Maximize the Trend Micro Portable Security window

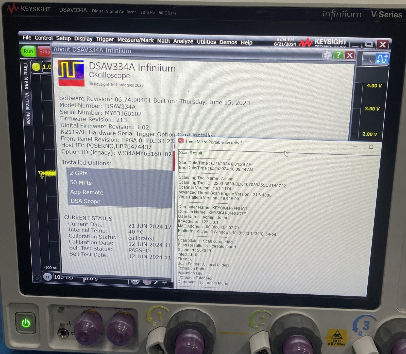(x=371, y=147)
